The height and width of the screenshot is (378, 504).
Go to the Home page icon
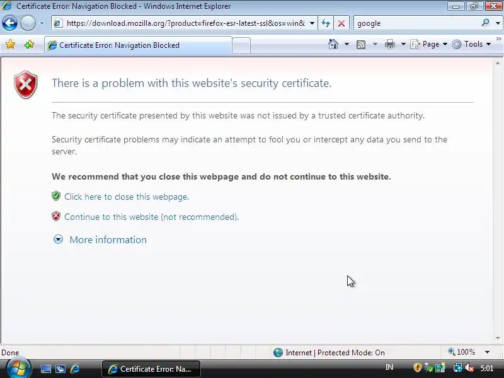click(x=333, y=44)
